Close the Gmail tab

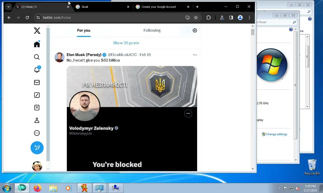click(128, 7)
